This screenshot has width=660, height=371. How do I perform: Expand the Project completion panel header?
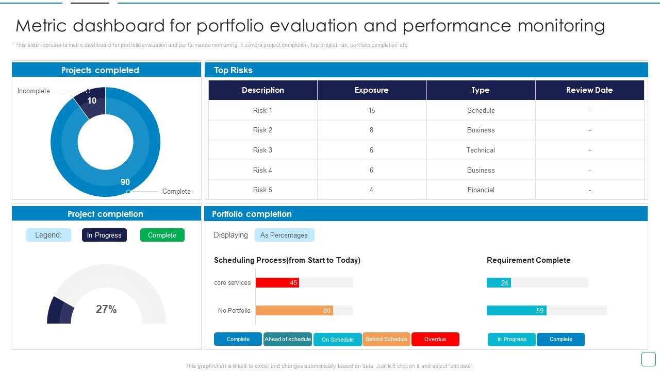point(105,214)
